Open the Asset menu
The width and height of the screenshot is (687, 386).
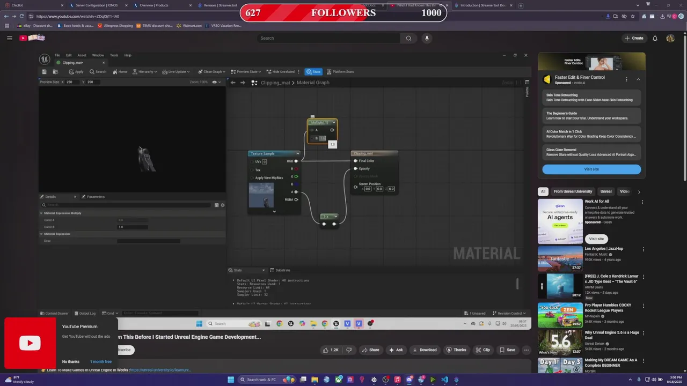pyautogui.click(x=82, y=55)
